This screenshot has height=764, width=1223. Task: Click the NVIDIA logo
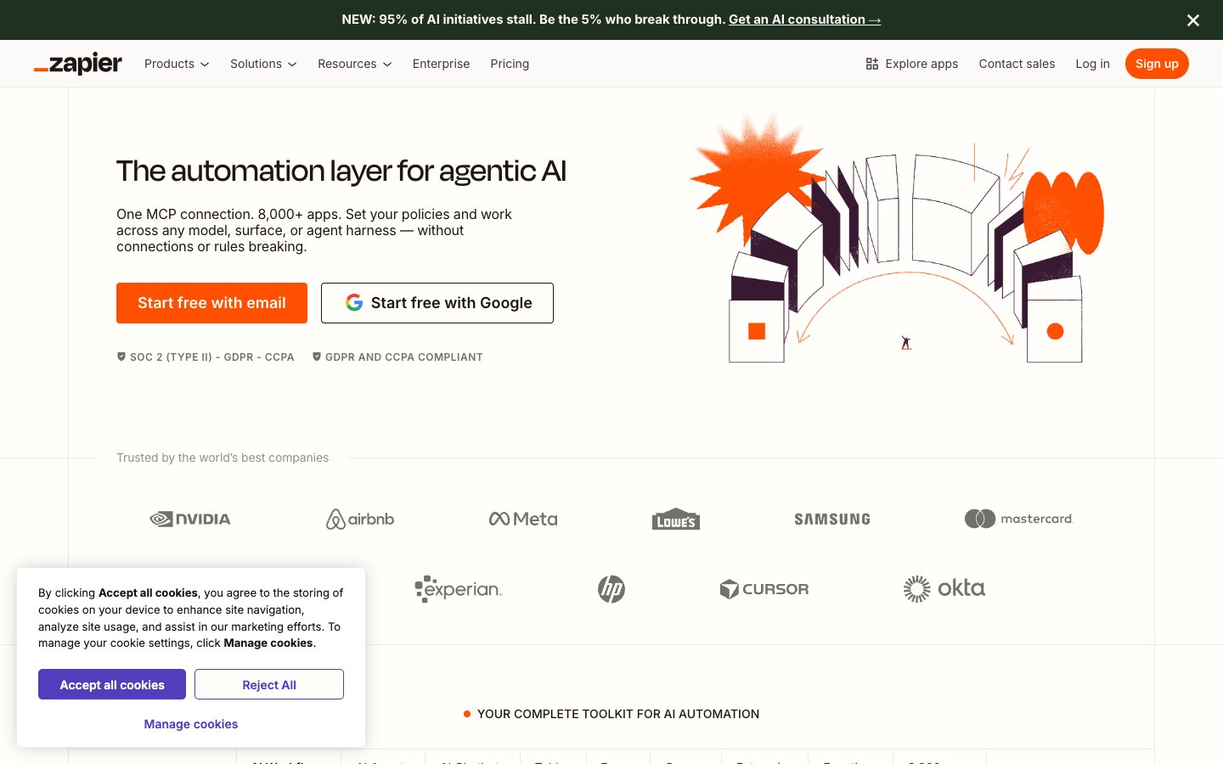coord(189,519)
